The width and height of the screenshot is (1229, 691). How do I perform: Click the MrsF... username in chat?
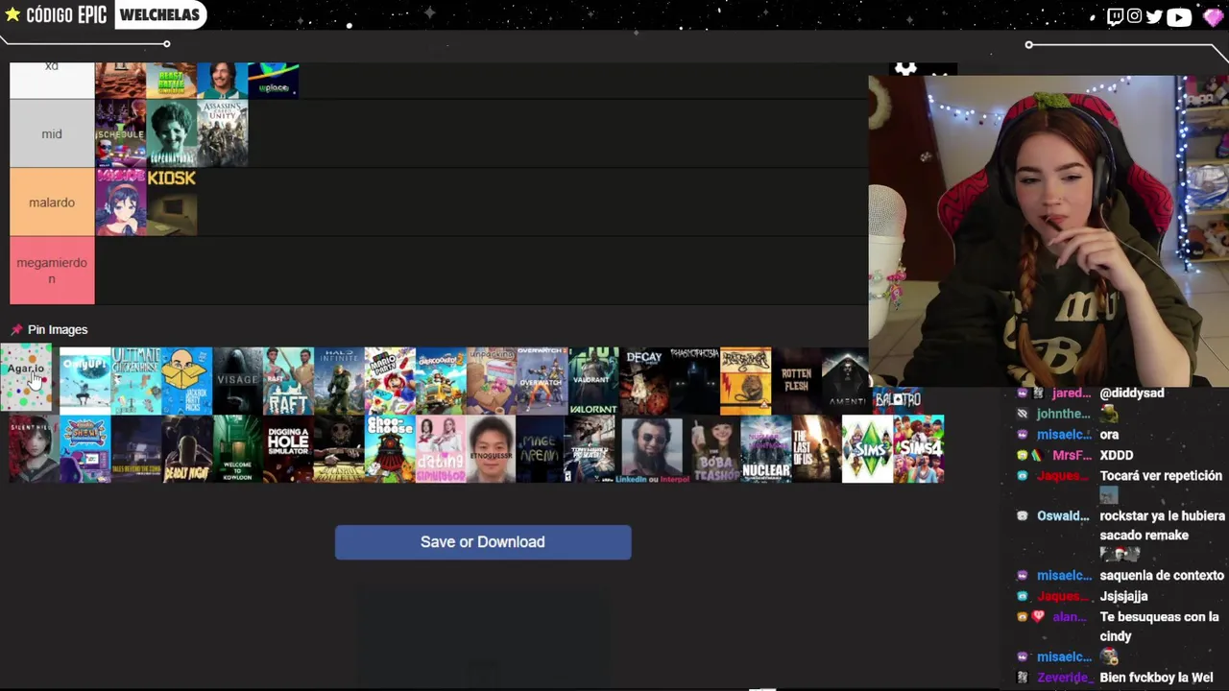(1072, 455)
